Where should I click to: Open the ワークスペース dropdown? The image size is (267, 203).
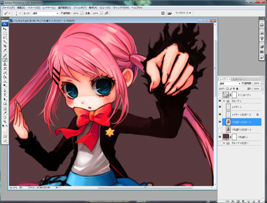click(183, 13)
